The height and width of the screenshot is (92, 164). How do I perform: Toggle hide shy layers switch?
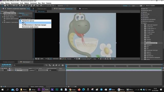54,65
